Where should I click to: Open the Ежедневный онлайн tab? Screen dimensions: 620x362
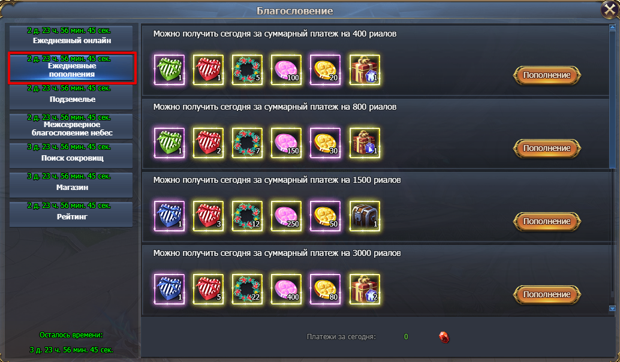71,38
